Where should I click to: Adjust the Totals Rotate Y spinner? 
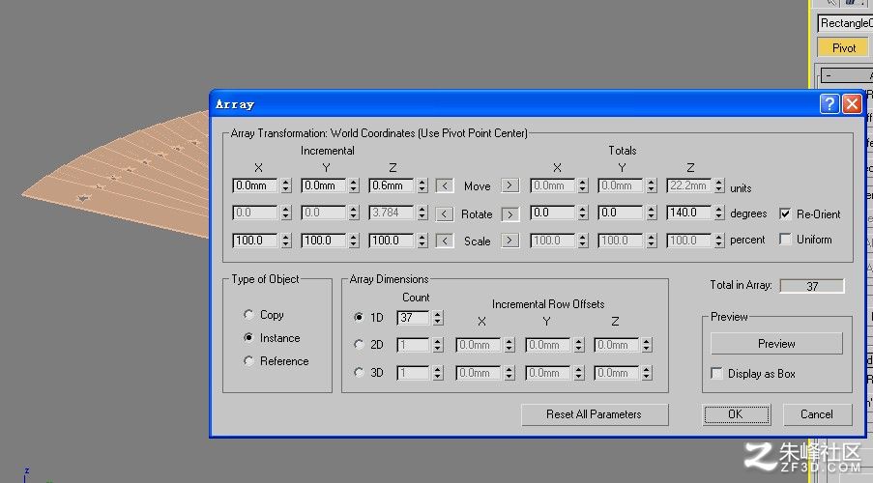pos(652,213)
